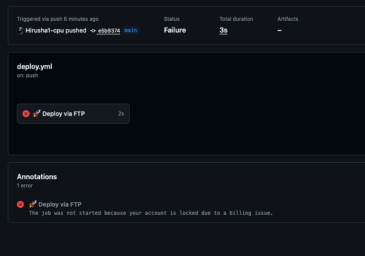This screenshot has width=365, height=256.
Task: Click the Status label
Action: pyautogui.click(x=172, y=19)
